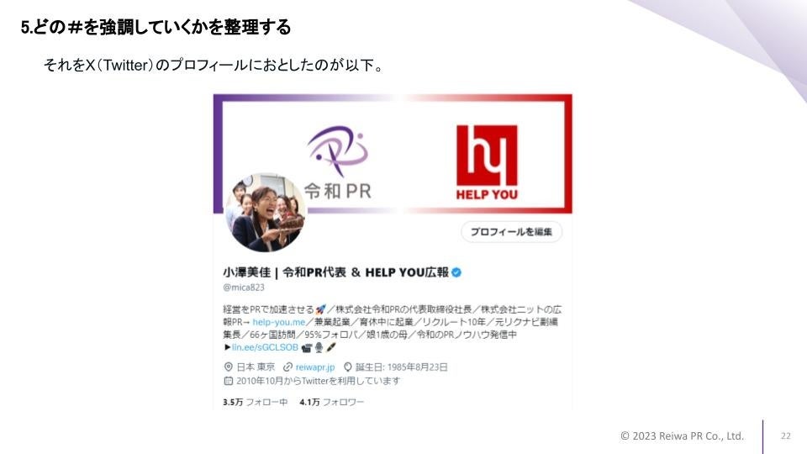Click the rocket emoji in the bio

click(320, 309)
